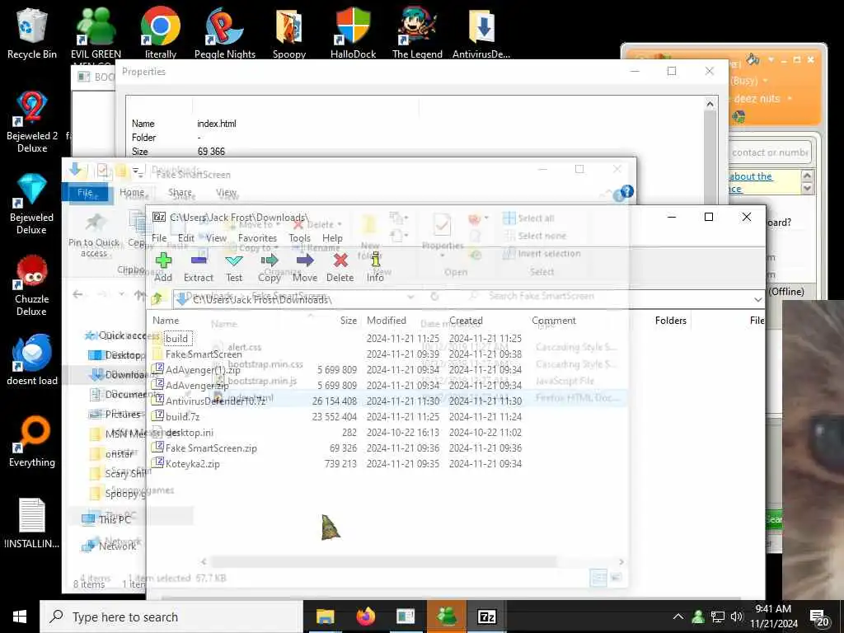Show hidden system tray icons chevron
The width and height of the screenshot is (844, 633).
(678, 617)
